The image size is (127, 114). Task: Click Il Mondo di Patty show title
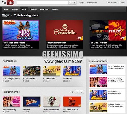9,110
